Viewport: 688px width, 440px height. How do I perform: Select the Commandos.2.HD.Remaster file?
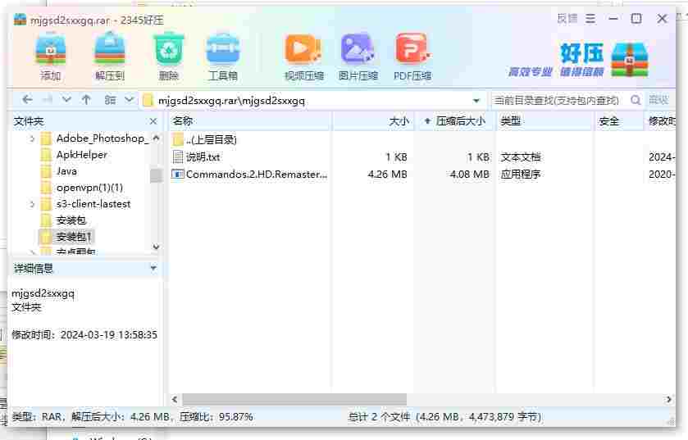tap(257, 175)
